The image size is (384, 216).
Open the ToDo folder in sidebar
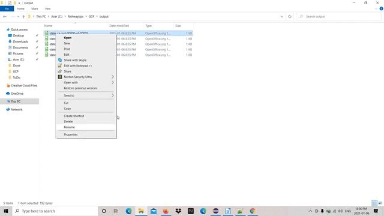[x=16, y=77]
